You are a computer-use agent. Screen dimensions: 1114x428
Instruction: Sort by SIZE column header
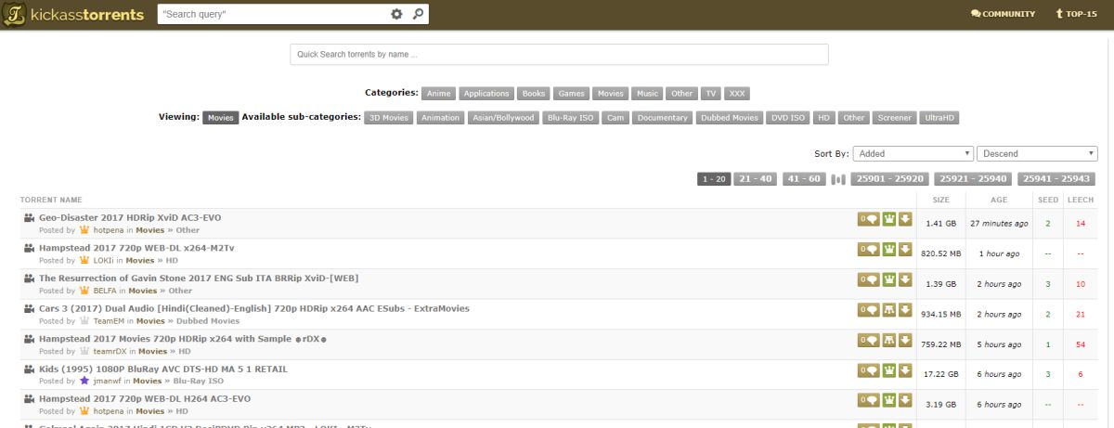pyautogui.click(x=940, y=200)
